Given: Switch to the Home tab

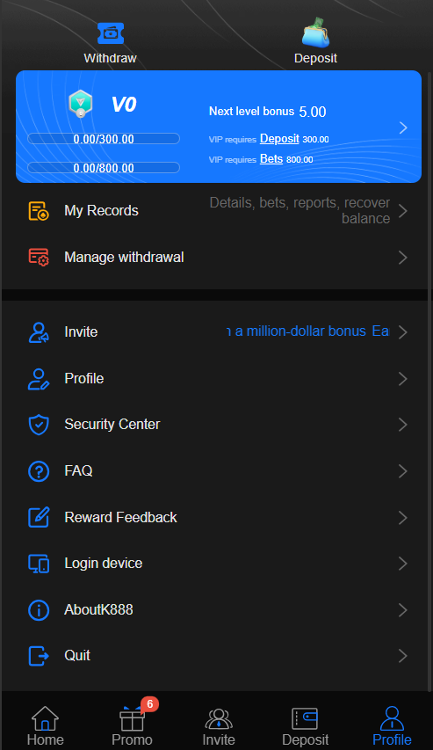Looking at the screenshot, I should click(x=46, y=726).
